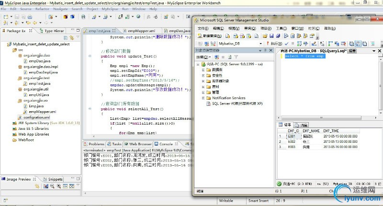The height and width of the screenshot is (206, 383).
Task: Switch to the Web Browser tab
Action: [138, 144]
